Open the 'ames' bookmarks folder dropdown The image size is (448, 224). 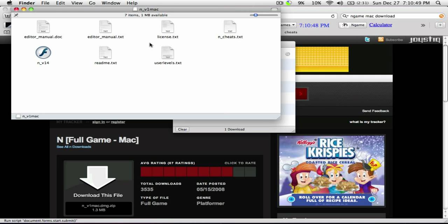[x=288, y=25]
